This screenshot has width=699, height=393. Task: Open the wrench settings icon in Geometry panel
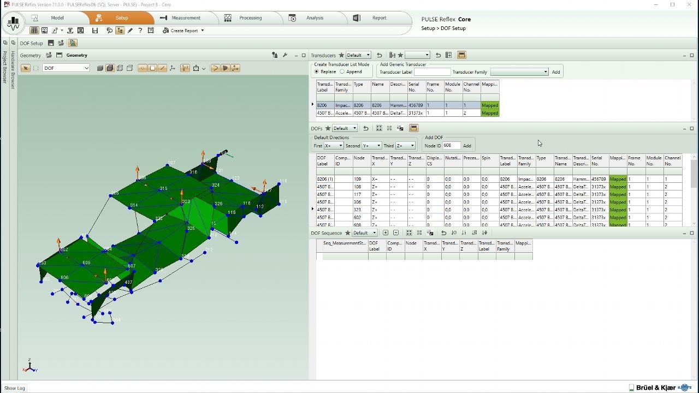[x=285, y=55]
